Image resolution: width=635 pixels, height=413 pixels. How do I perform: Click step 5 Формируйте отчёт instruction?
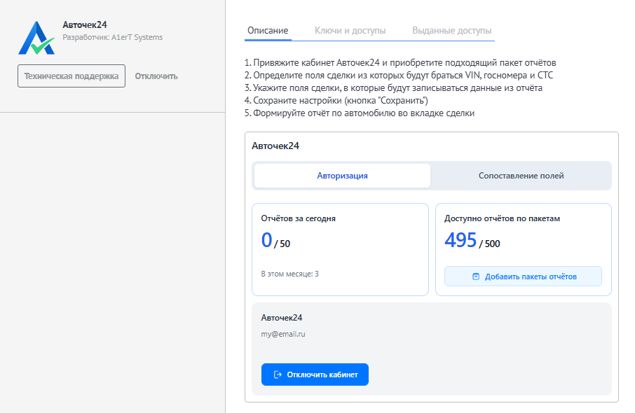360,113
